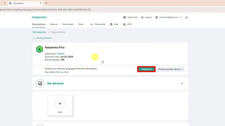This screenshot has width=225, height=126.
Task: Click the Kaspersky logo in header
Action: [40, 17]
